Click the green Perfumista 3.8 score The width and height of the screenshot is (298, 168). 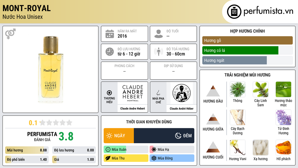(x=66, y=136)
